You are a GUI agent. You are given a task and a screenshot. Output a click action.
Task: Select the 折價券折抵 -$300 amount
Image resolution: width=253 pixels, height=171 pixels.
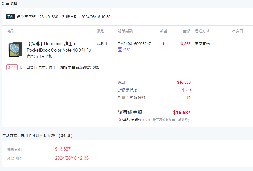[x=186, y=90]
